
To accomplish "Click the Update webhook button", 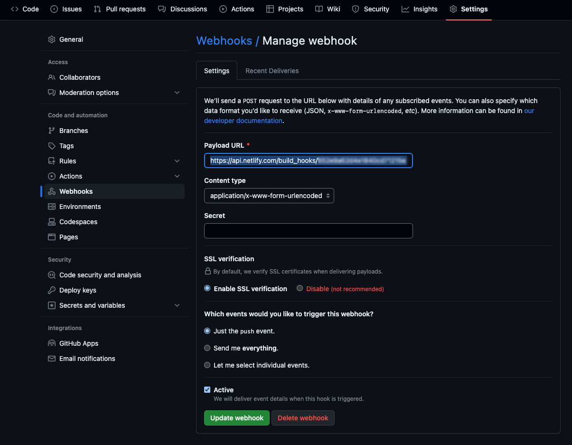I will pyautogui.click(x=236, y=418).
